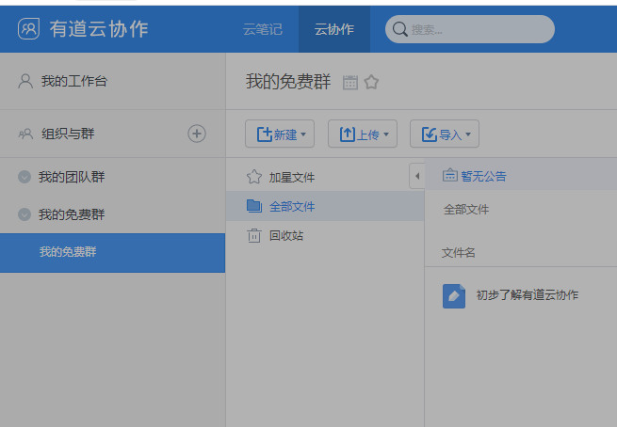Click the trash can icon for 回收站
Screen dimensions: 617x427
[x=254, y=236]
